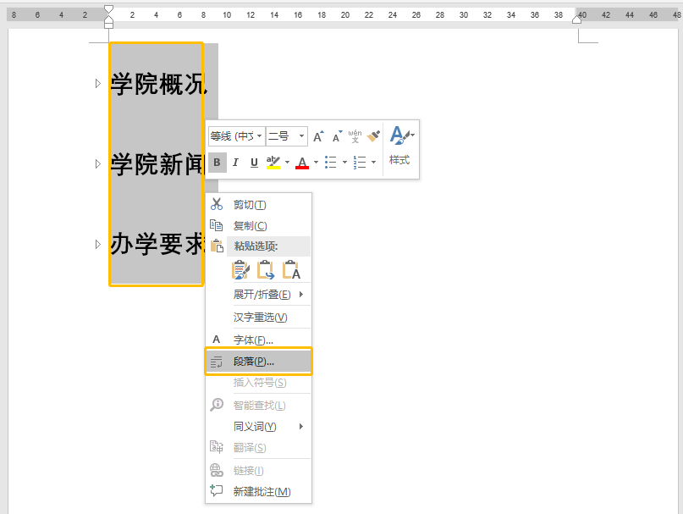Select 剪切(T) in the context menu
The image size is (683, 514).
pos(250,205)
